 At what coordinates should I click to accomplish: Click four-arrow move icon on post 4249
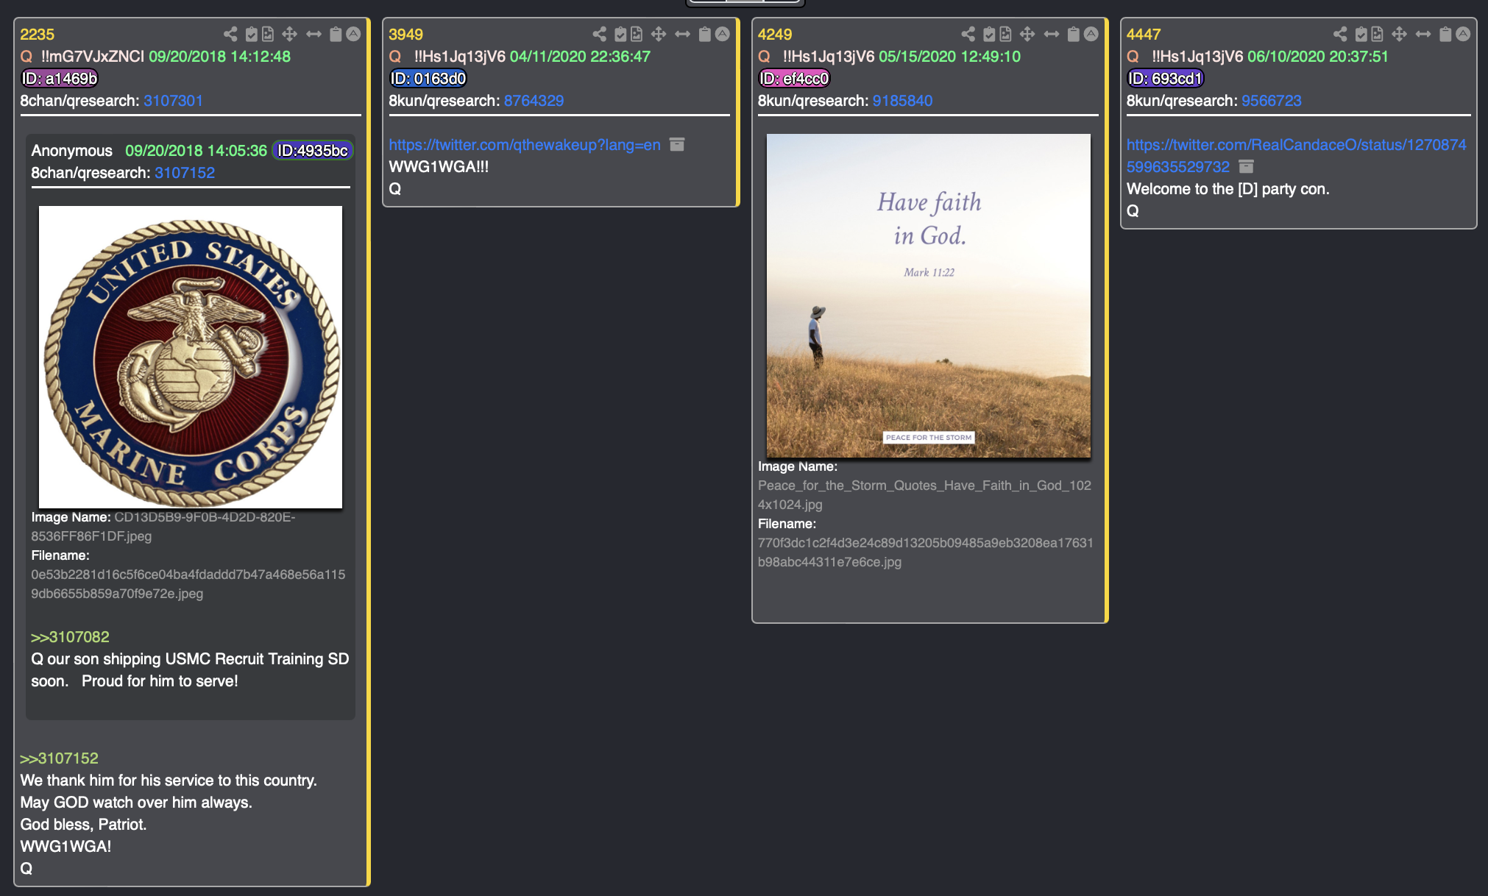point(1027,34)
